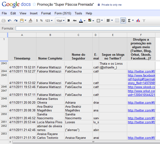Click the insert chart icon
The width and height of the screenshot is (160, 144).
pyautogui.click(x=138, y=20)
